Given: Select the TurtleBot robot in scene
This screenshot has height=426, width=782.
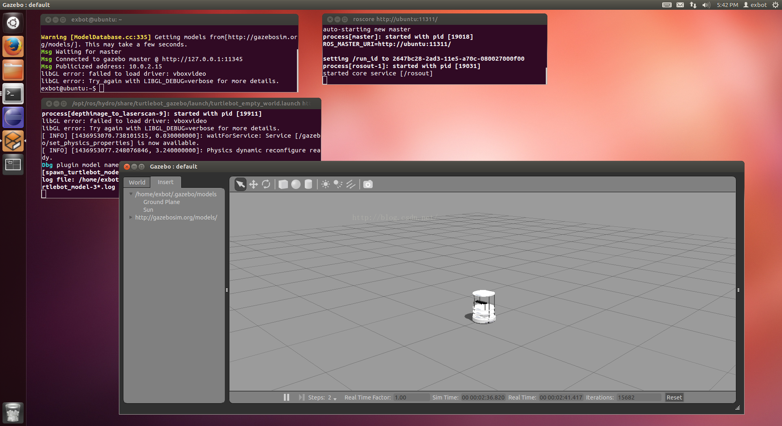Looking at the screenshot, I should (483, 307).
